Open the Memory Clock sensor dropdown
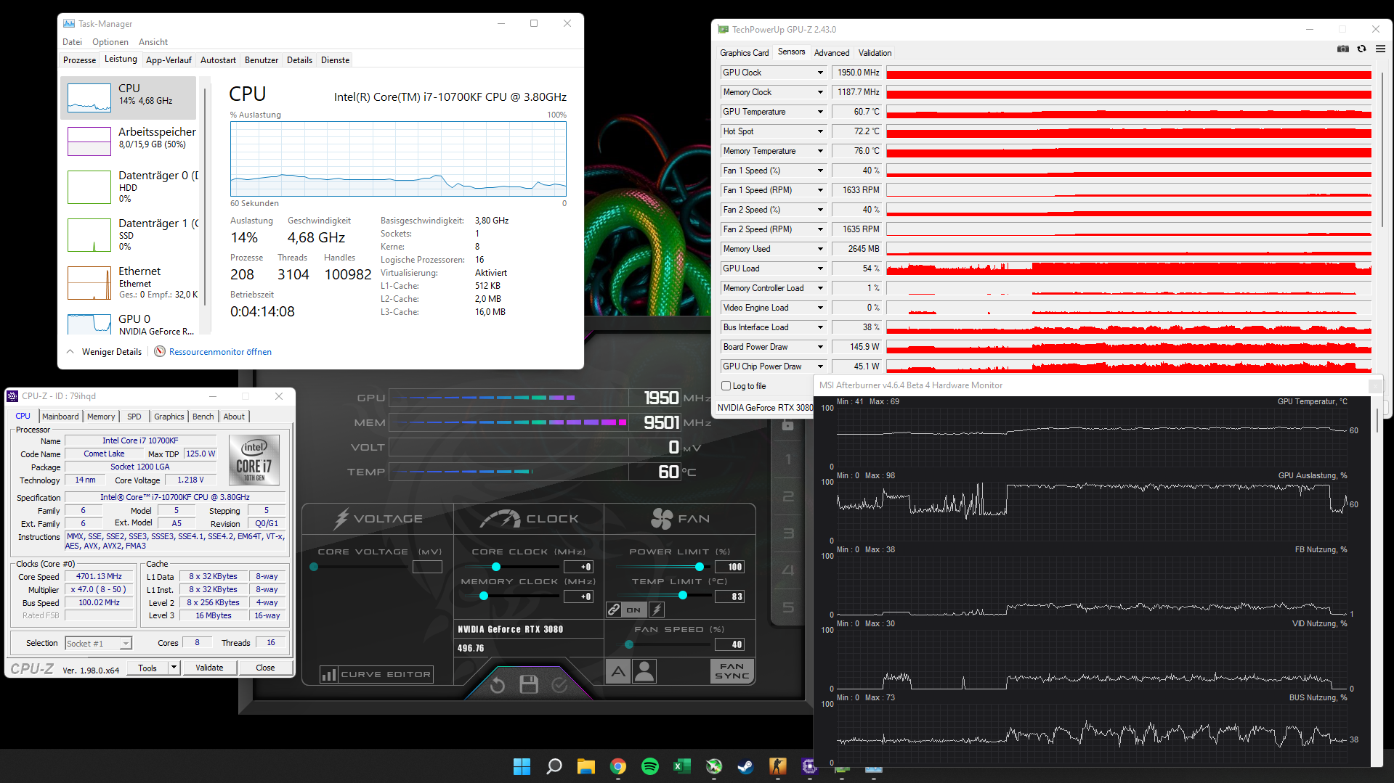 coord(821,92)
